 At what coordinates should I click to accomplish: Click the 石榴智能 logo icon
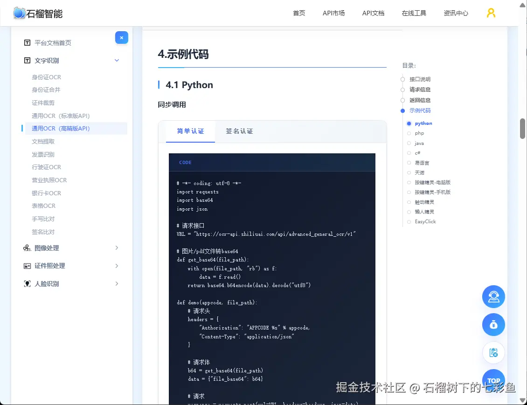click(x=19, y=13)
